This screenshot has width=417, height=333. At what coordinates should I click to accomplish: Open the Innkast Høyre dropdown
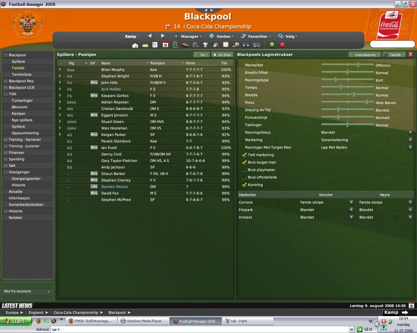click(410, 217)
